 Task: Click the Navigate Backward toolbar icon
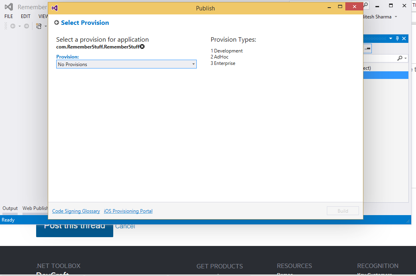[13, 26]
